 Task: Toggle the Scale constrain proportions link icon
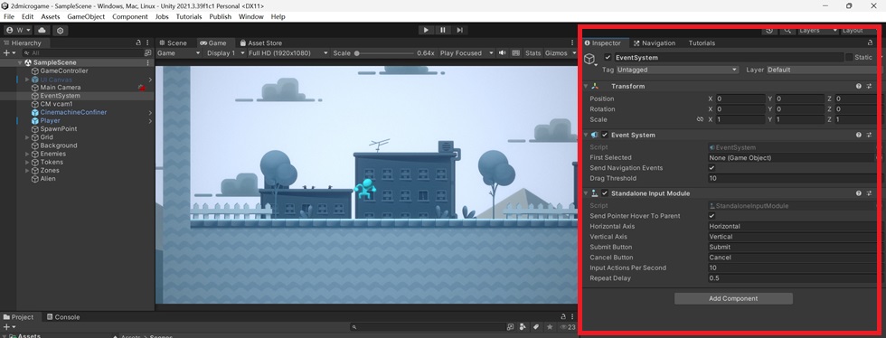700,120
